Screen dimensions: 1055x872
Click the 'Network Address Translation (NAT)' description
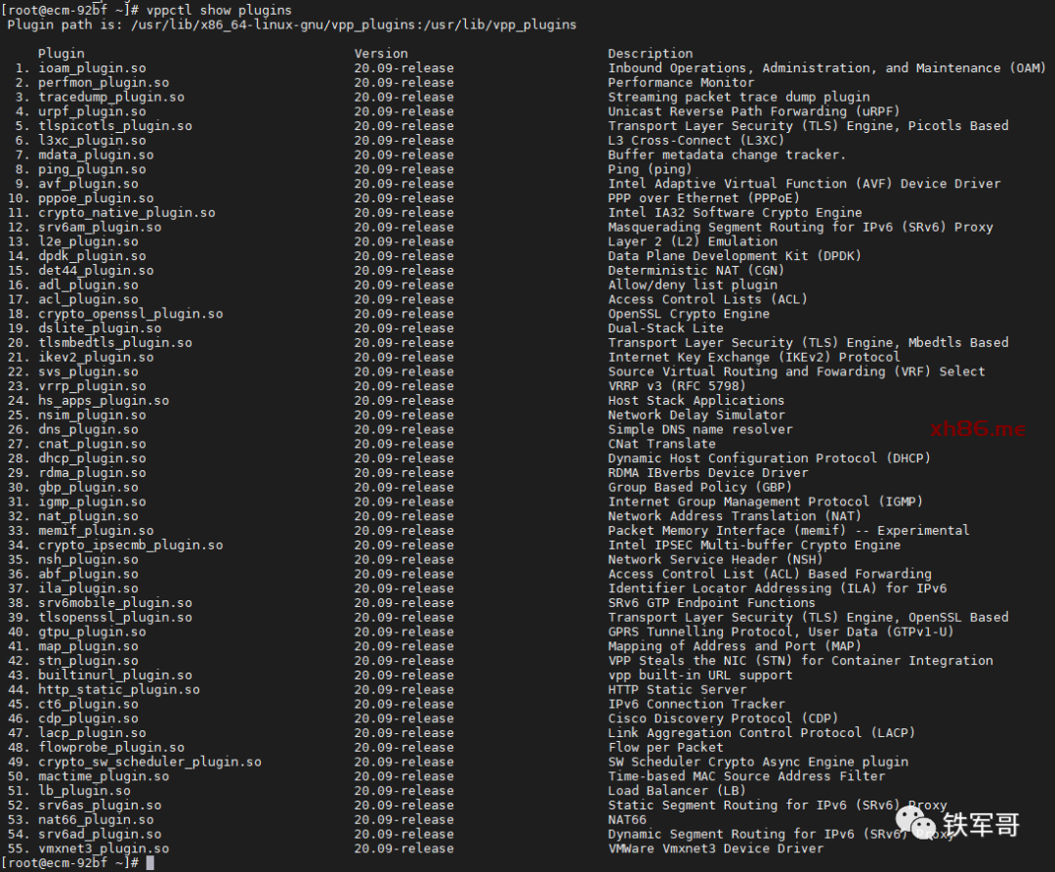734,516
